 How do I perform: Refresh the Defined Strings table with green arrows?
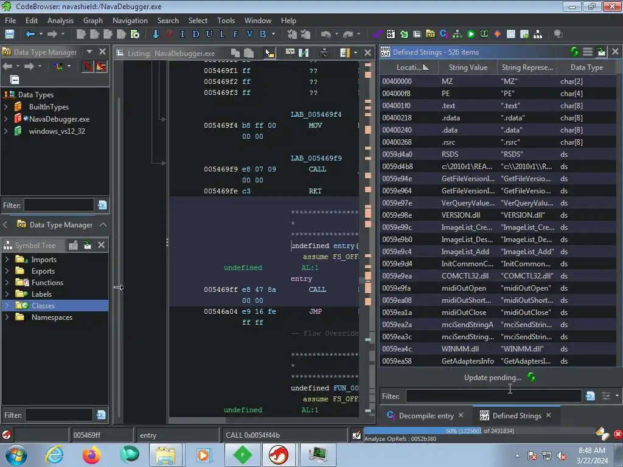574,52
